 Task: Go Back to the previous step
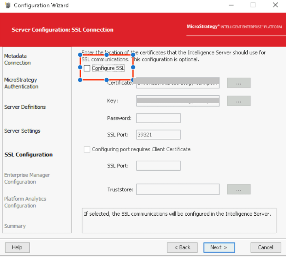(x=182, y=247)
